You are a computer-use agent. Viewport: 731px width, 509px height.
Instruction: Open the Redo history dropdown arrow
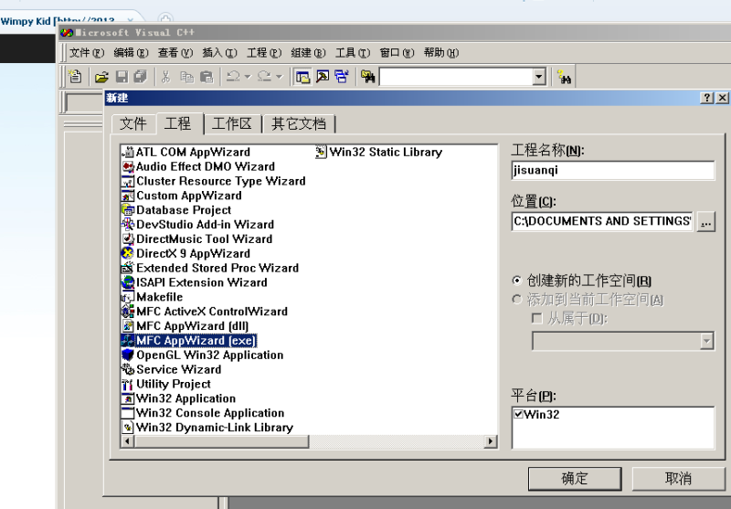[280, 77]
